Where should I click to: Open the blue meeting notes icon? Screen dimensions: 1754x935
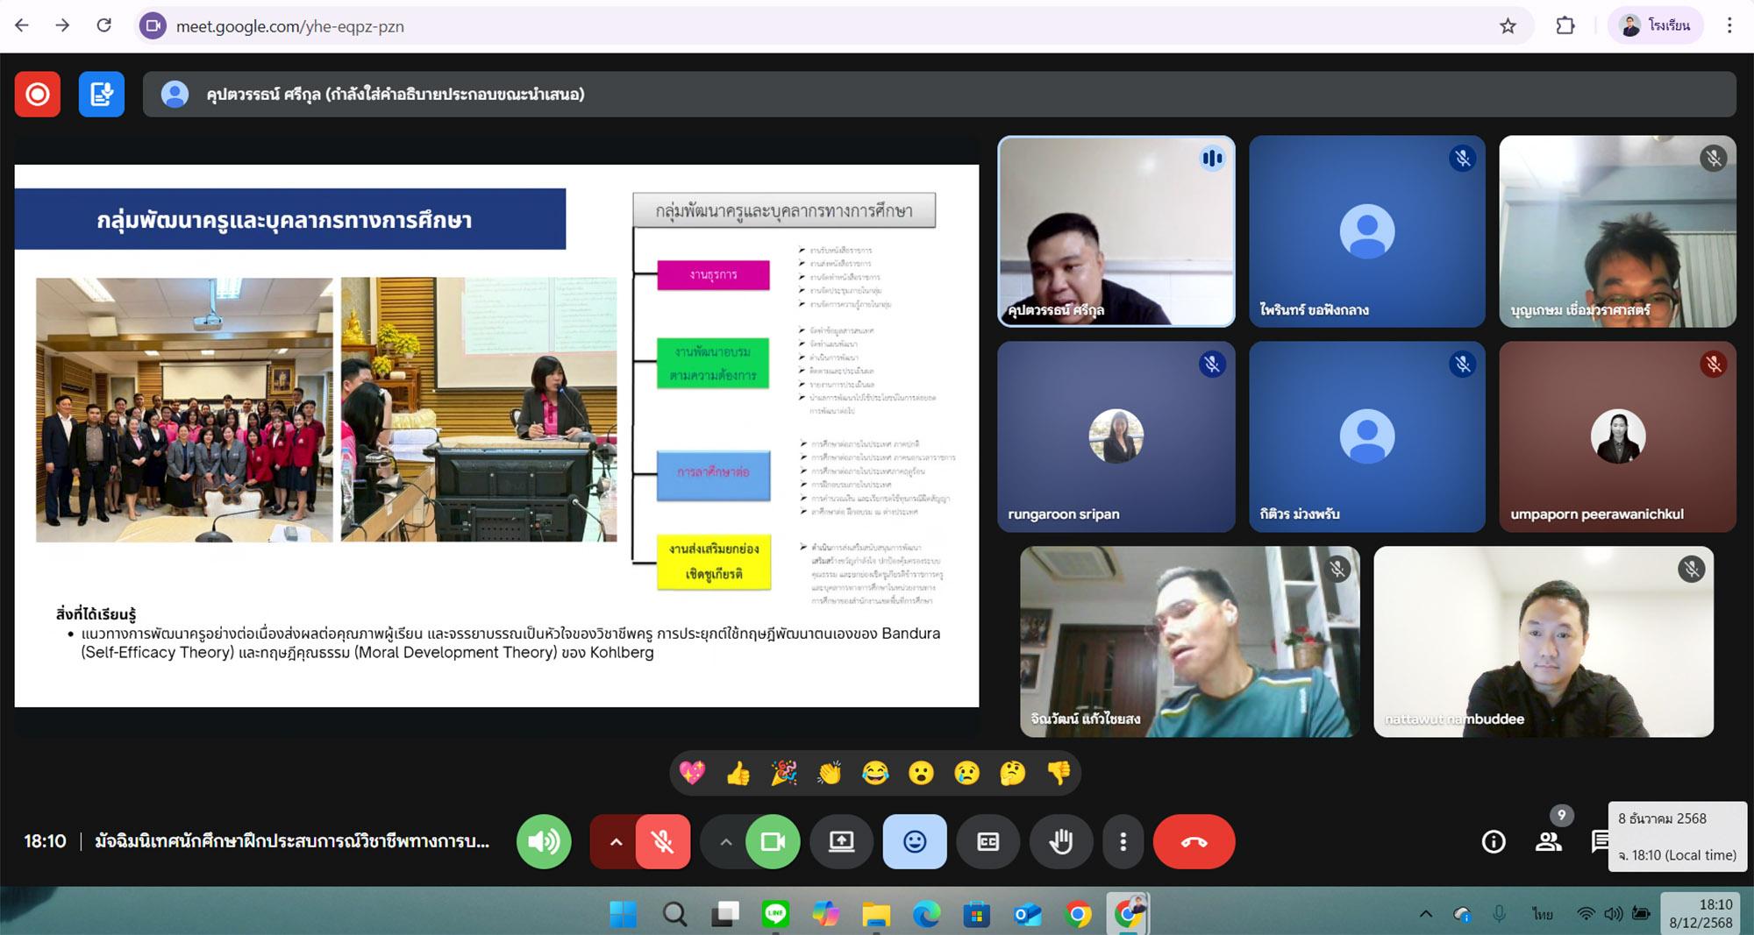[x=102, y=94]
